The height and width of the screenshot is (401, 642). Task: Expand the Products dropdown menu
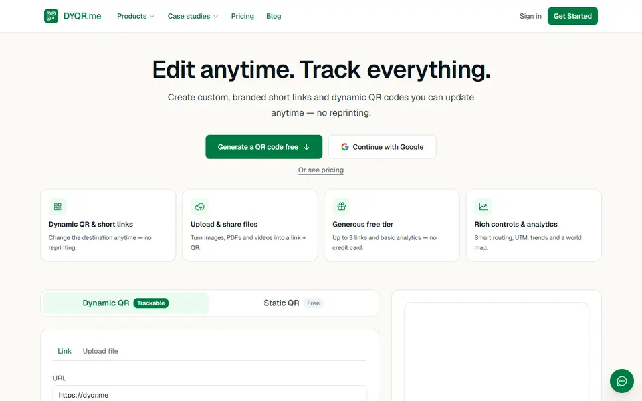pyautogui.click(x=136, y=16)
